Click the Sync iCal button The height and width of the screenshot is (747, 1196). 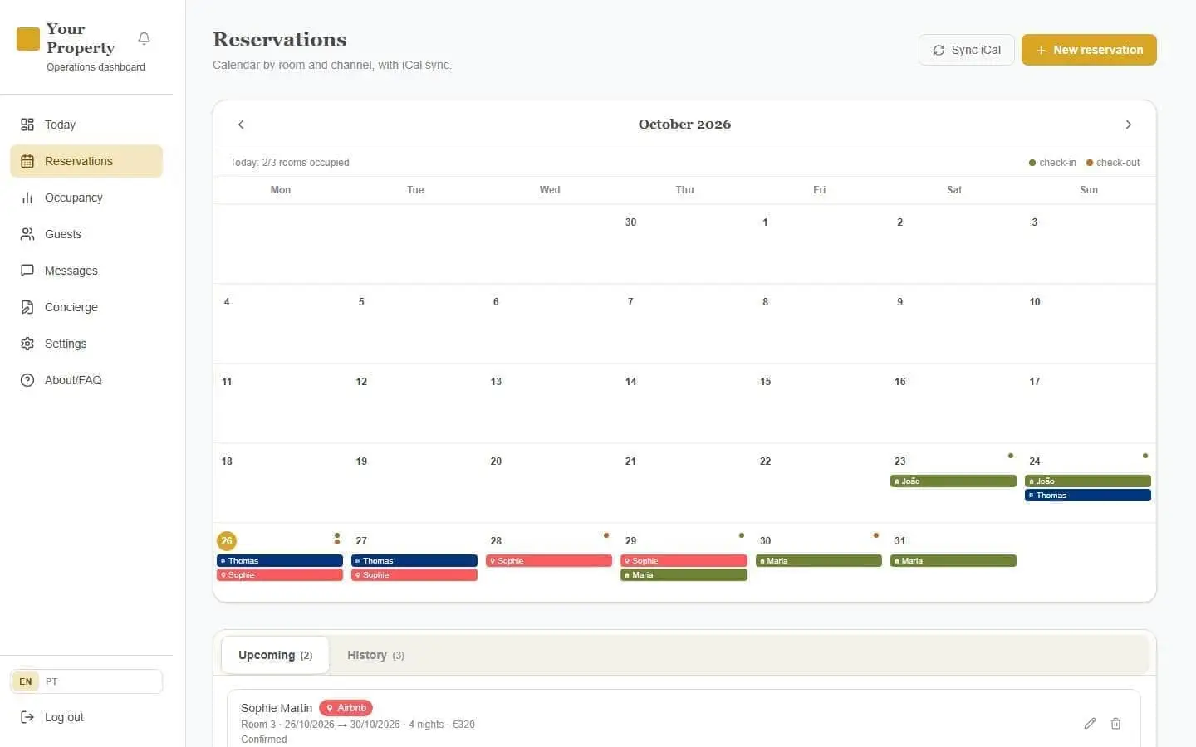coord(966,50)
